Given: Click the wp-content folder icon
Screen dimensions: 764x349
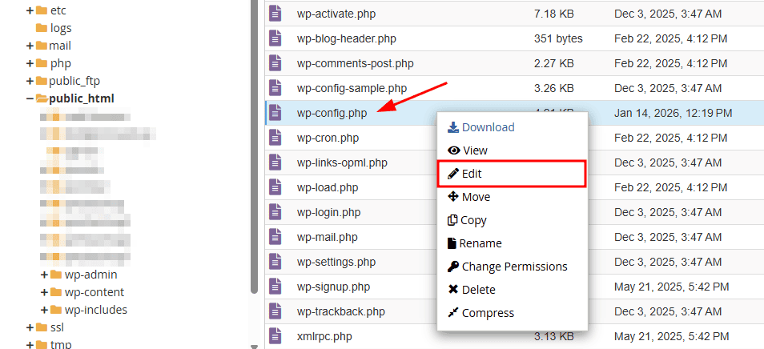Looking at the screenshot, I should click(x=57, y=292).
